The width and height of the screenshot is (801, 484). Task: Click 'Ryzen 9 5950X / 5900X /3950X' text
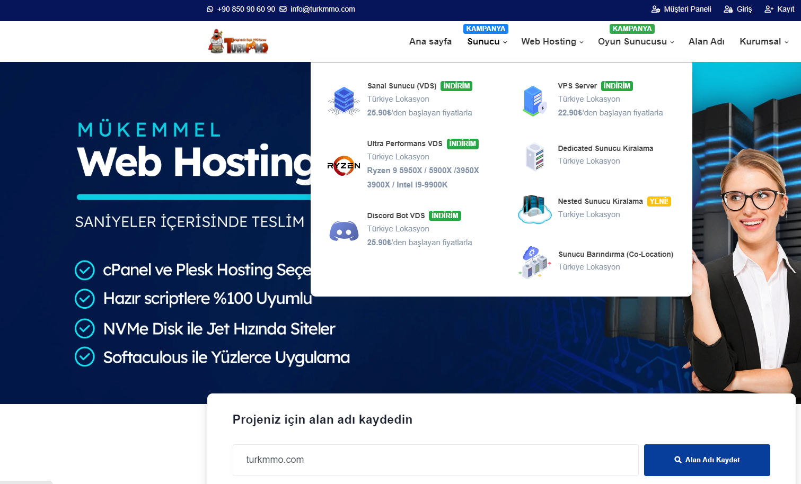pyautogui.click(x=423, y=171)
